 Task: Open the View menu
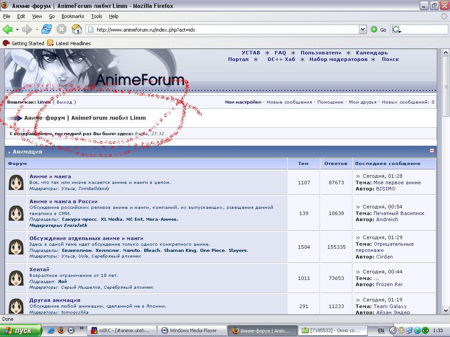click(x=37, y=16)
